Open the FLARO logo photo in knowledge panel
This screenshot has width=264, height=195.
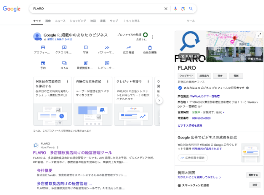tap(190, 46)
